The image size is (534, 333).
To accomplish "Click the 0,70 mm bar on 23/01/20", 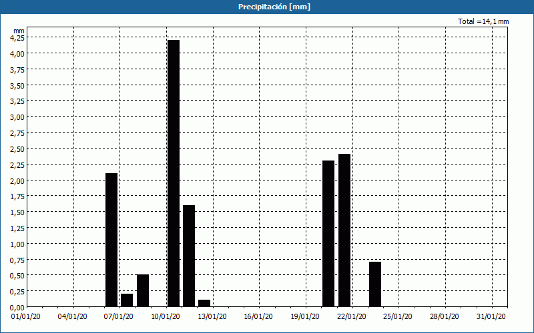I will 375,284.
